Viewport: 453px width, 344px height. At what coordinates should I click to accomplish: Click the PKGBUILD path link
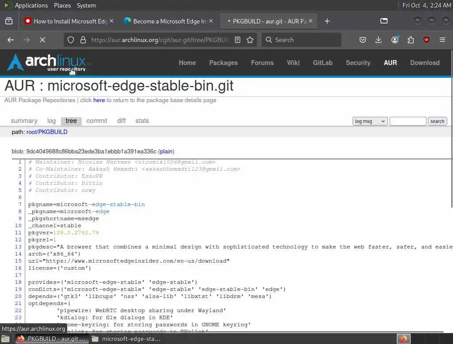(53, 132)
